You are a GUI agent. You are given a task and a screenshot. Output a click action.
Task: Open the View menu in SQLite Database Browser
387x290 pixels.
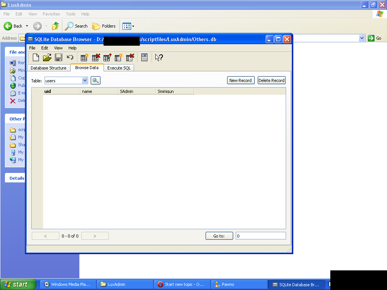tap(58, 48)
